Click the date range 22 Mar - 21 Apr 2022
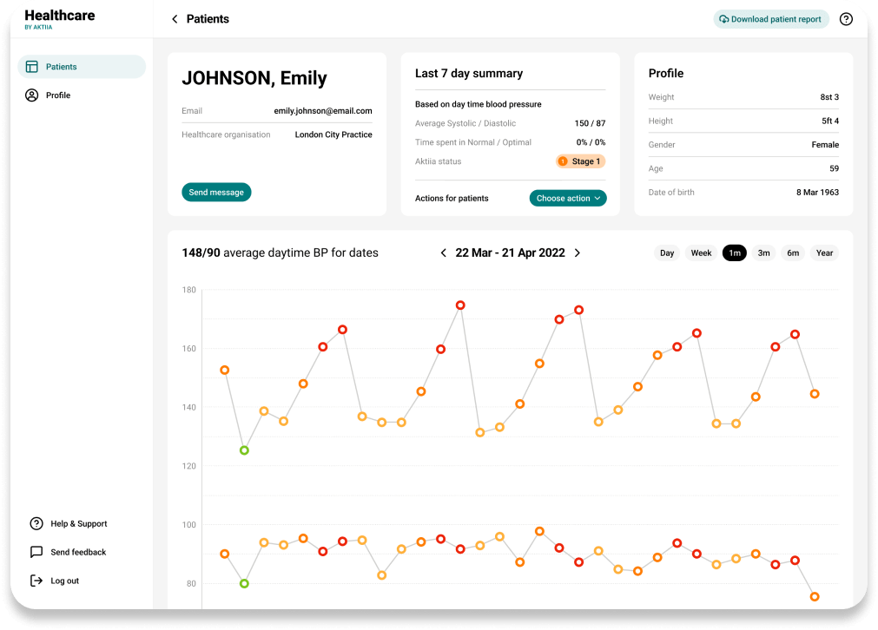Screen dimensions: 878x630 (510, 253)
